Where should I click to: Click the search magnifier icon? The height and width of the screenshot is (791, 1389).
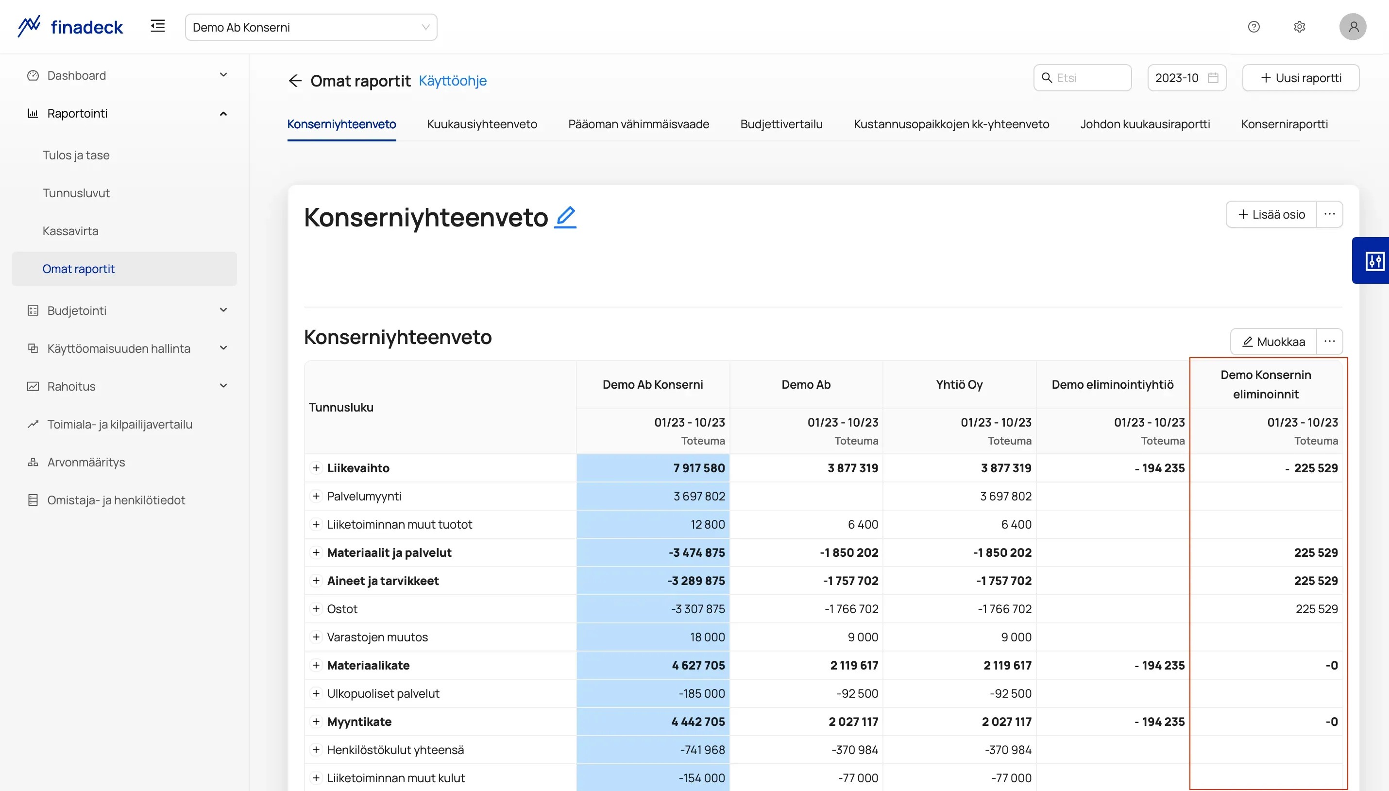(1047, 78)
